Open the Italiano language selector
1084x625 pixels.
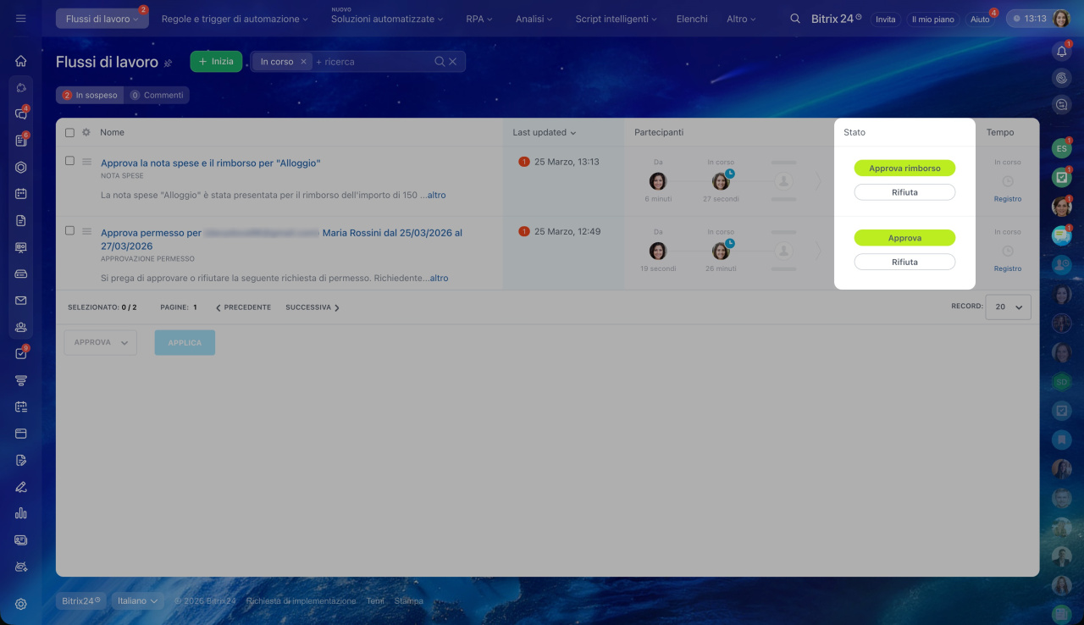pyautogui.click(x=136, y=600)
